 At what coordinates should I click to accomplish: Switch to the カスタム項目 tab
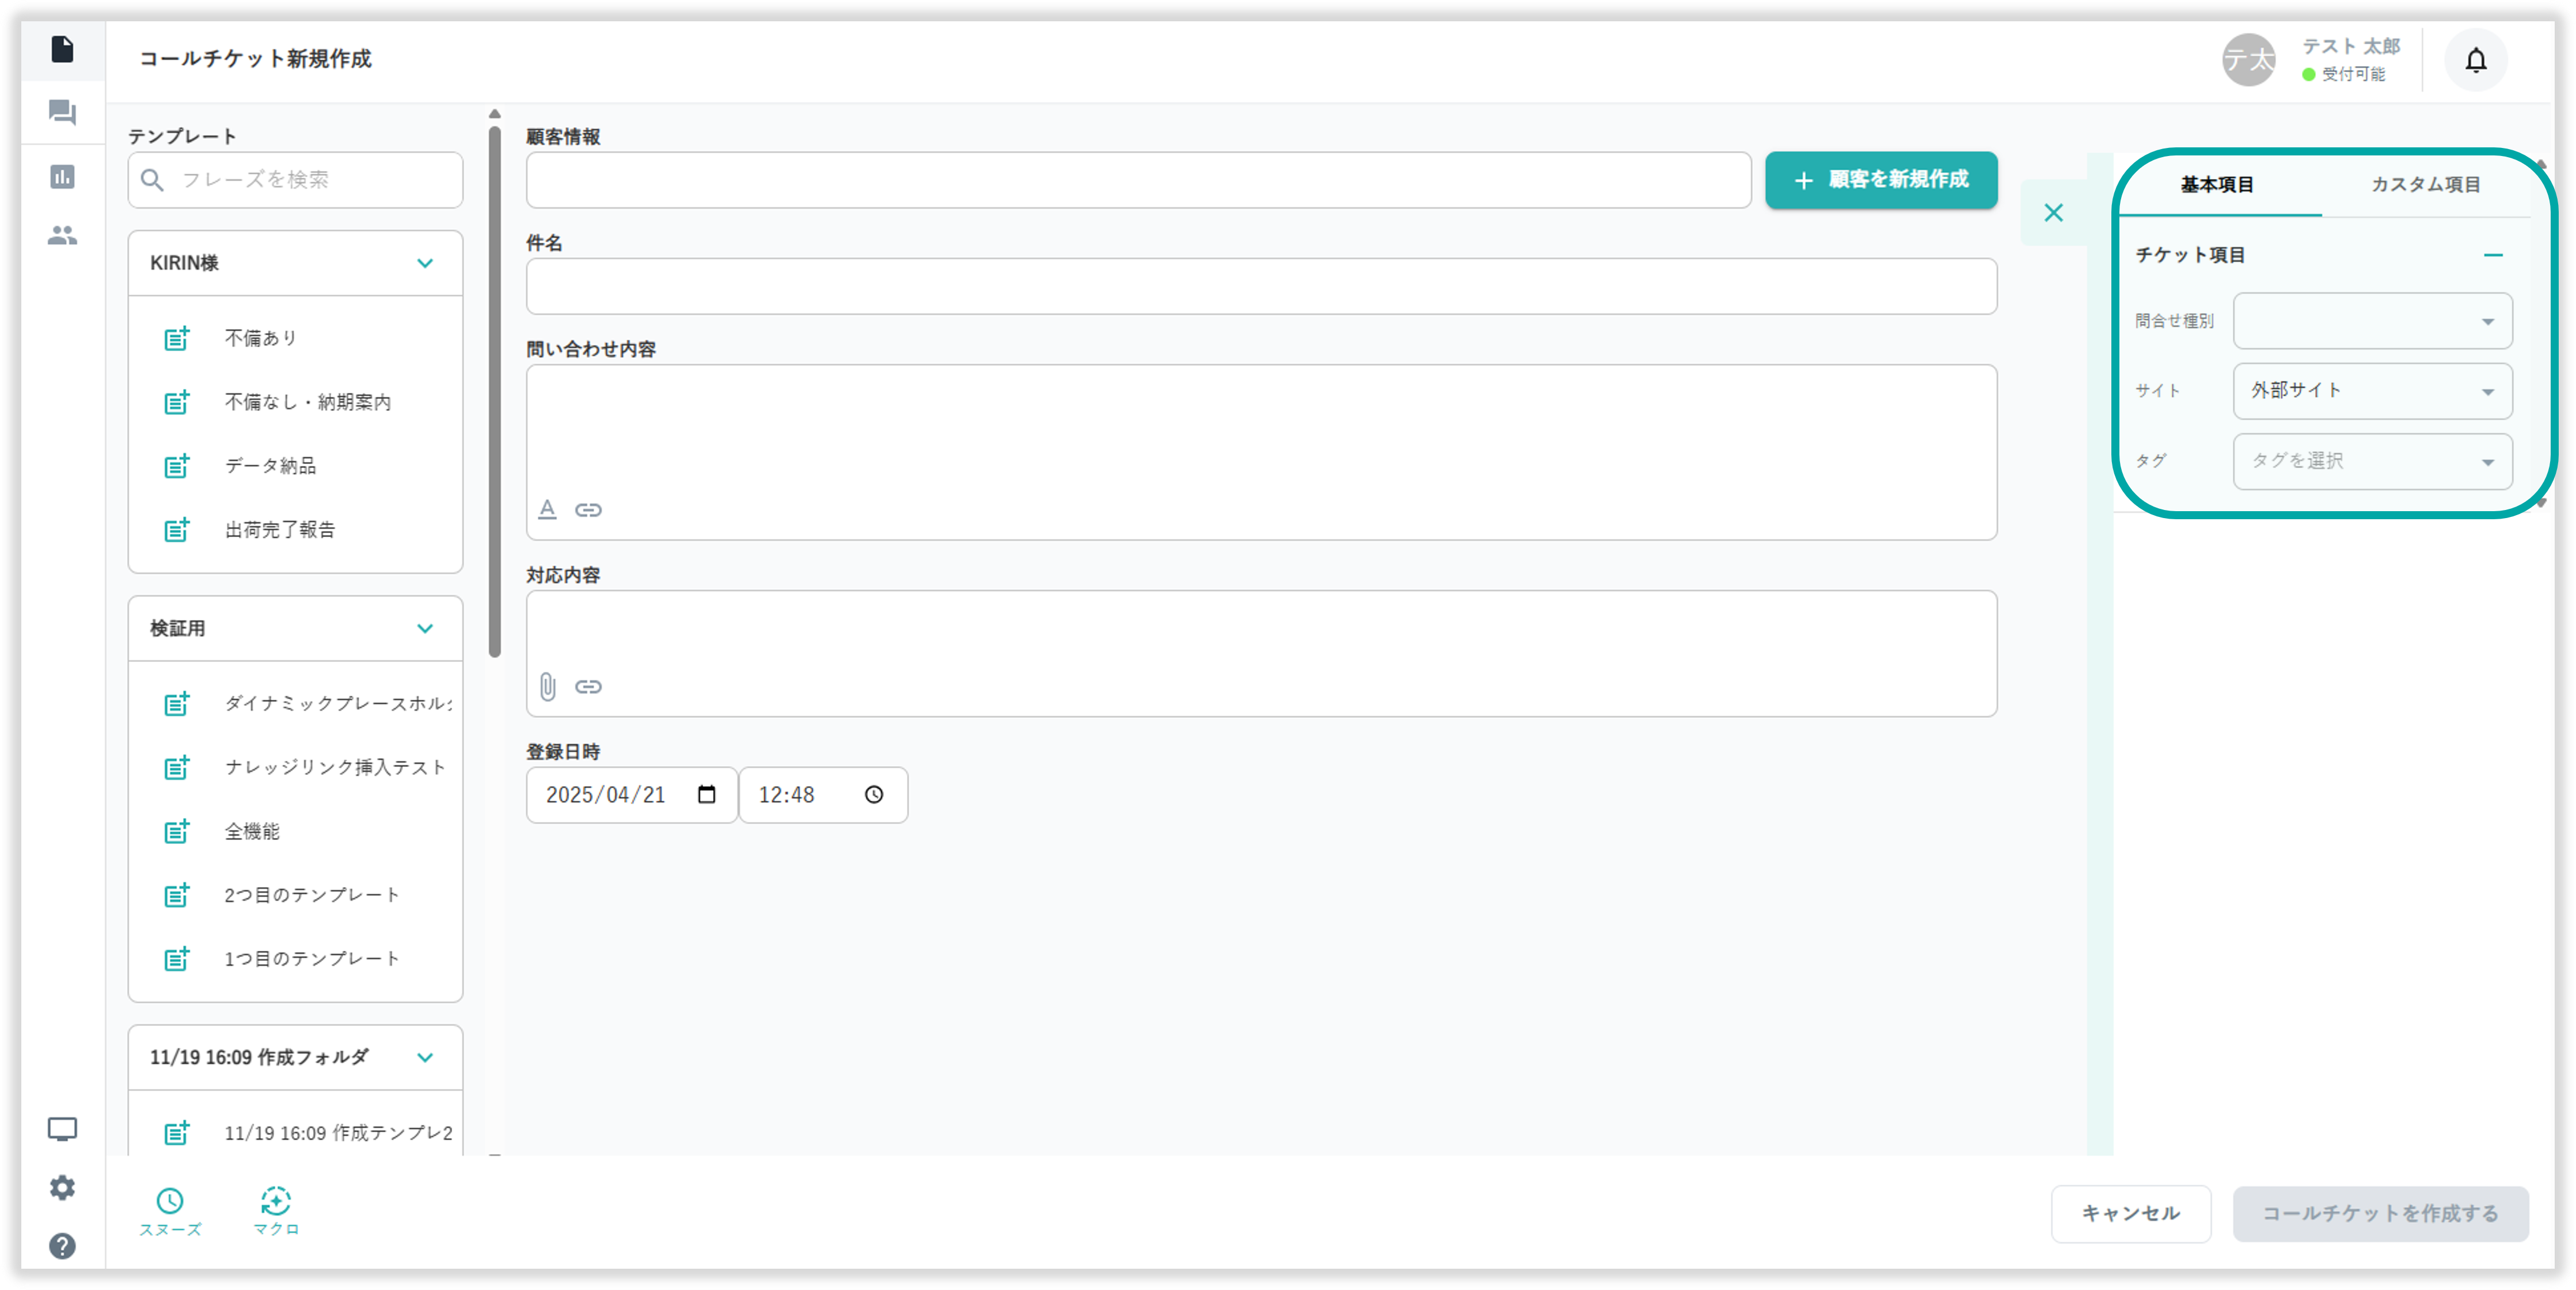click(2425, 184)
